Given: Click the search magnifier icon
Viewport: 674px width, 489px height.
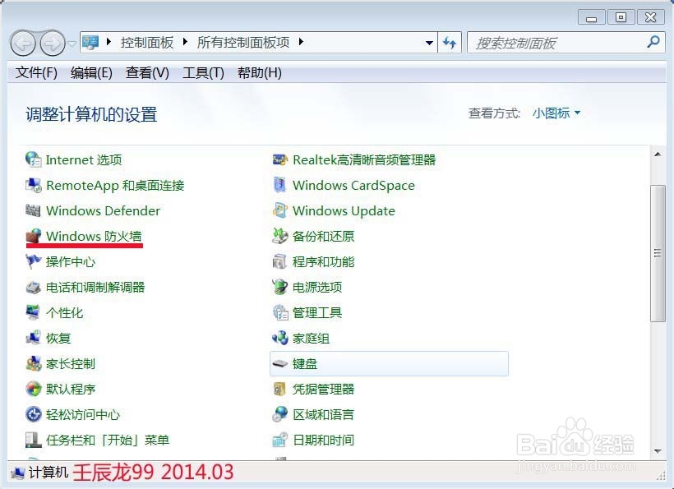Looking at the screenshot, I should coord(653,42).
